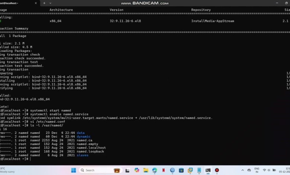Click the 'InstallMedia-AppStream' repository value
290x175 pixels.
(213, 21)
